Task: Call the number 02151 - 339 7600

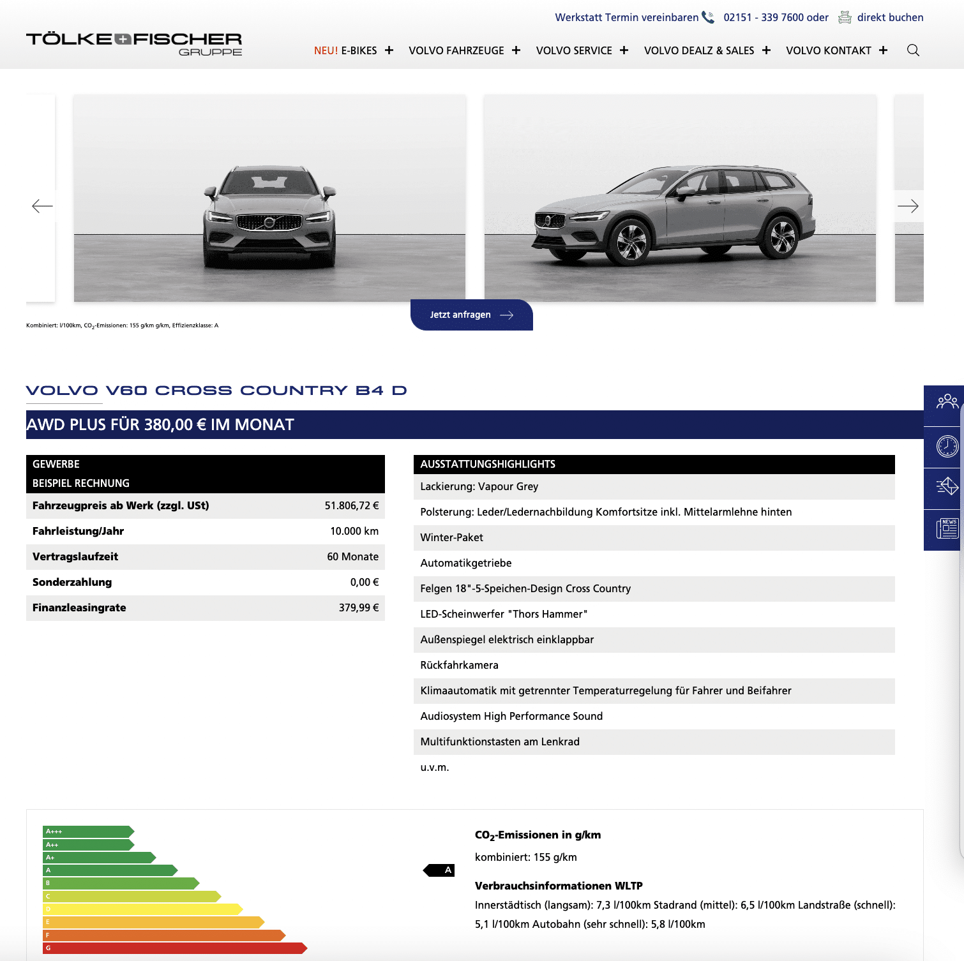Action: point(763,17)
